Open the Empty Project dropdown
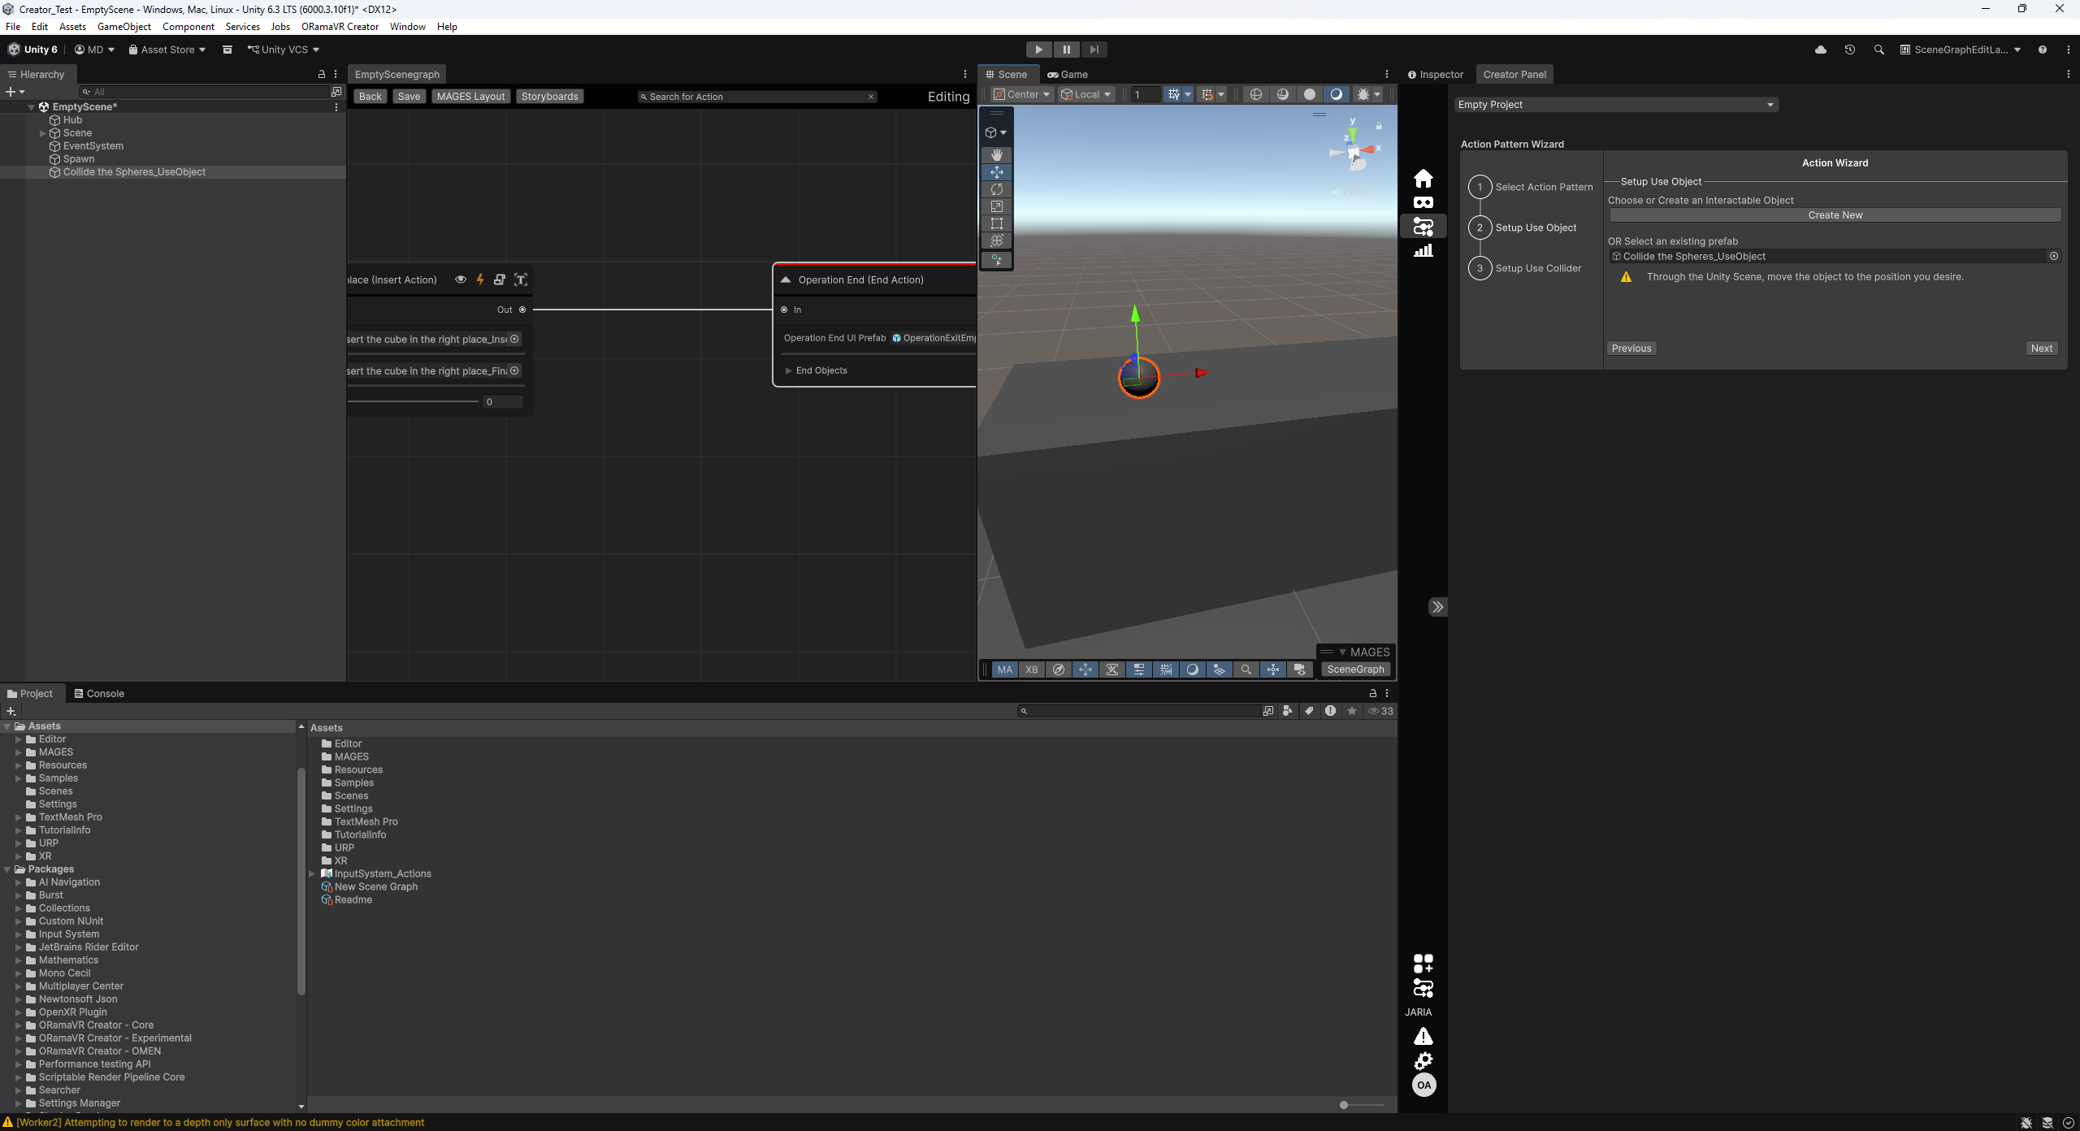Viewport: 2080px width, 1131px height. [1616, 105]
